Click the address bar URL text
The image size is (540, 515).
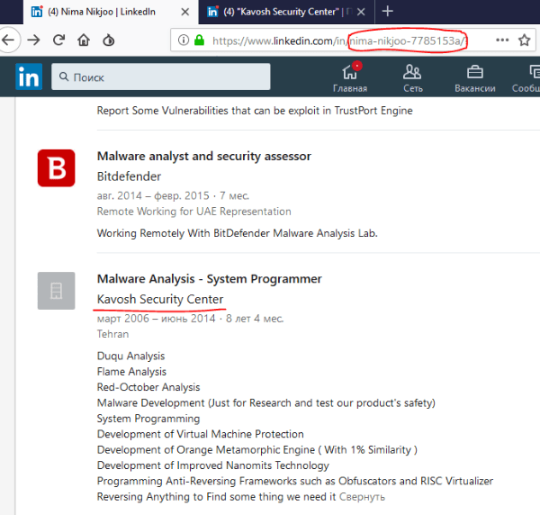pyautogui.click(x=339, y=41)
